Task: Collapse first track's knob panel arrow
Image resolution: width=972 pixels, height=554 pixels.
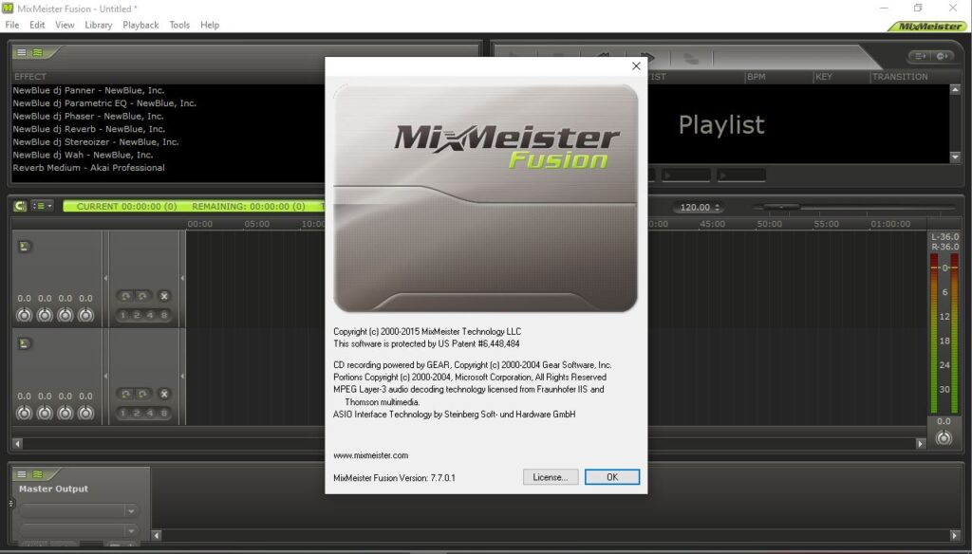Action: pyautogui.click(x=105, y=278)
